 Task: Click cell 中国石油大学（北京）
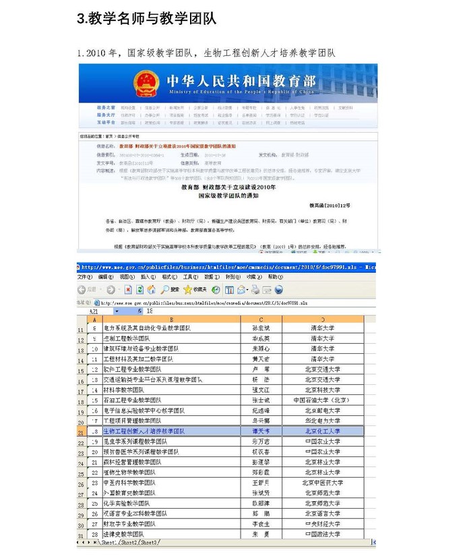(323, 400)
